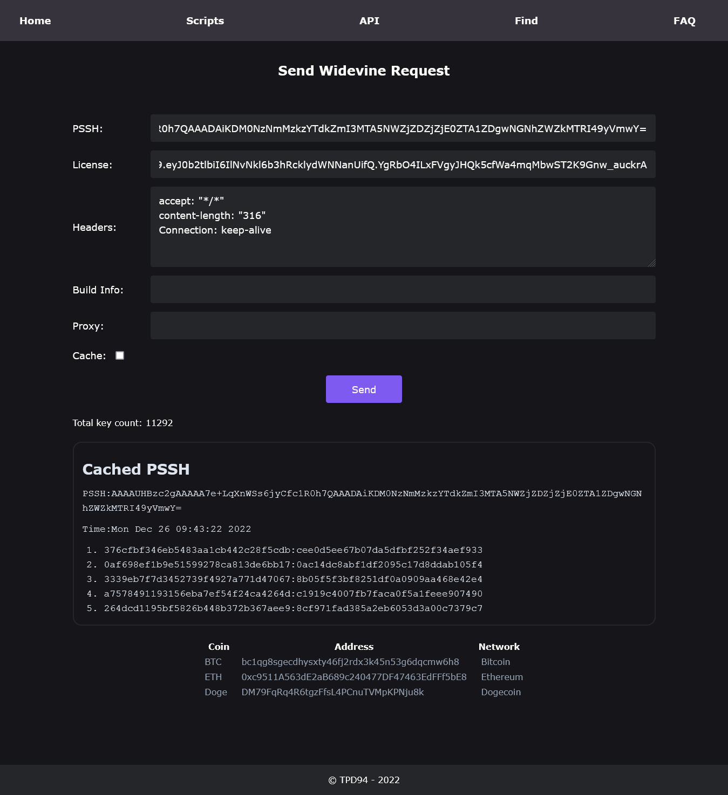Focus the License URL input field

403,165
